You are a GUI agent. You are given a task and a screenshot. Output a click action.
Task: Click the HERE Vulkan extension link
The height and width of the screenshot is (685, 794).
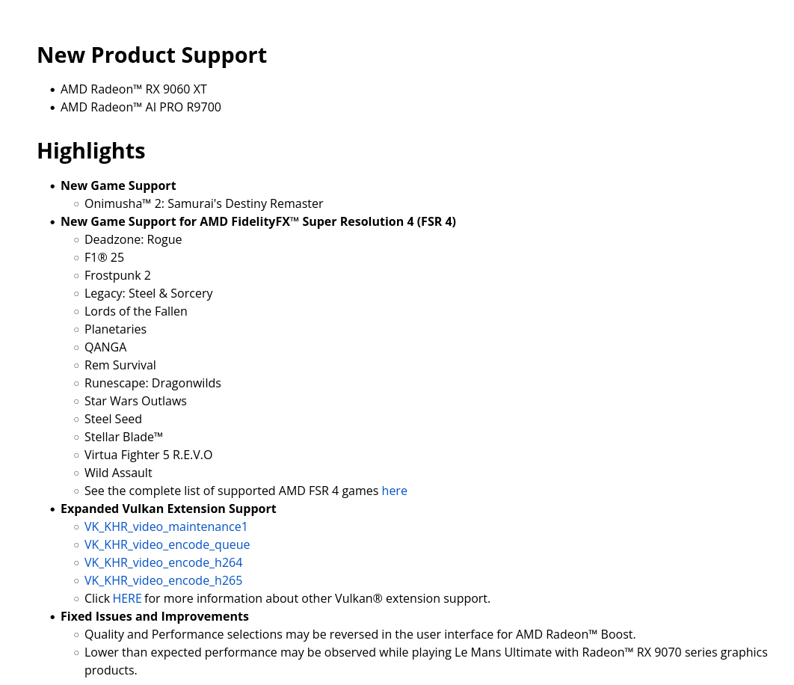pos(127,598)
